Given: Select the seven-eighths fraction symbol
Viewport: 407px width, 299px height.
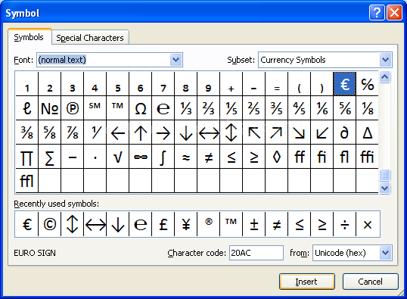Looking at the screenshot, I should click(x=73, y=132).
